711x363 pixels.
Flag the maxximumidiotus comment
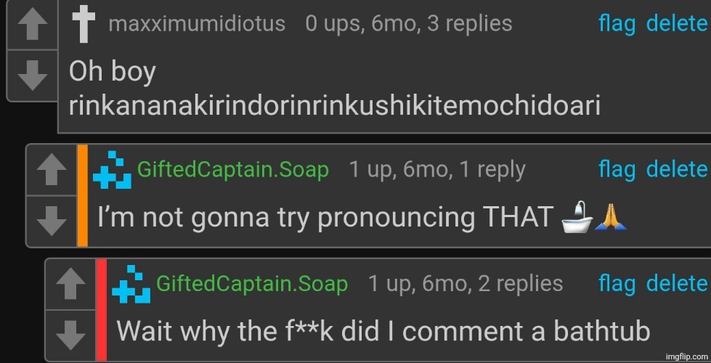click(x=617, y=25)
